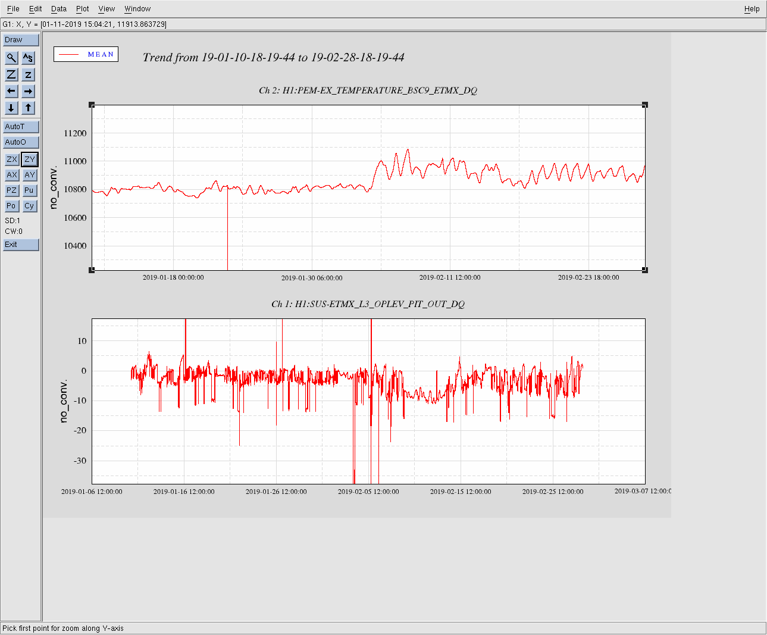
Task: Expand the View menu
Action: tap(107, 9)
